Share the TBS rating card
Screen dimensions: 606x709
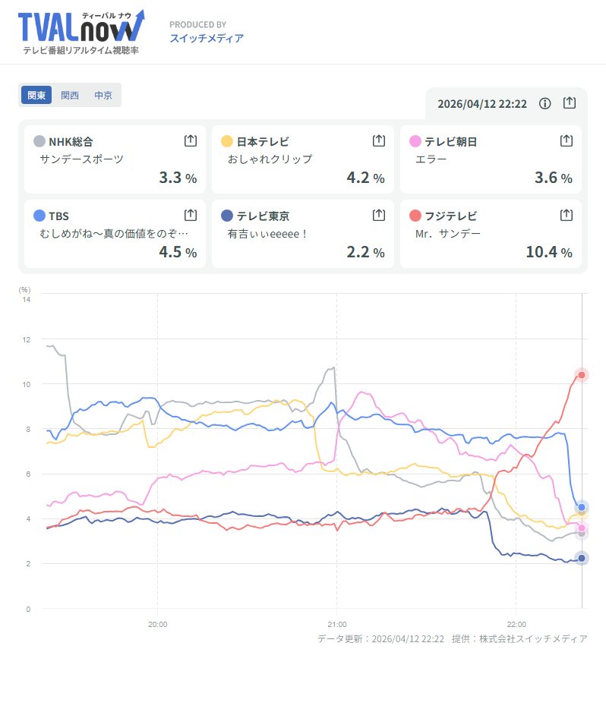pyautogui.click(x=191, y=216)
